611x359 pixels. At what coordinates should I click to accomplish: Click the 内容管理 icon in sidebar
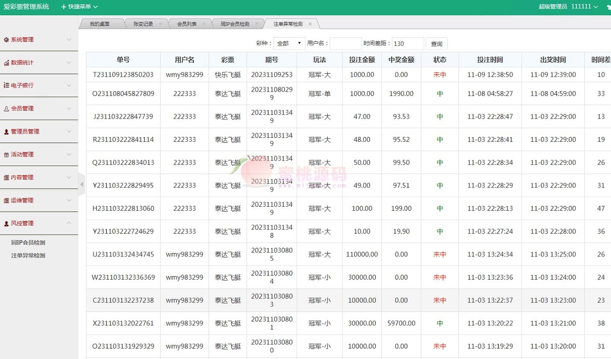click(6, 178)
